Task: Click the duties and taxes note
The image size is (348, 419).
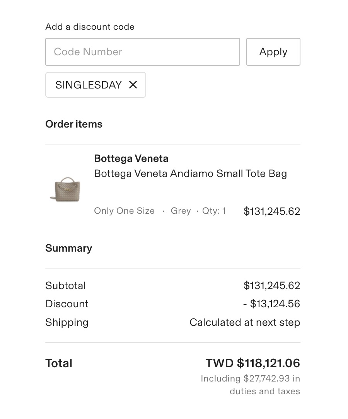Action: [250, 385]
